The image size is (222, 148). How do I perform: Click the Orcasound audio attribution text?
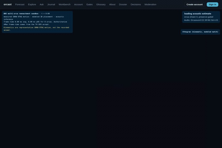click(201, 20)
